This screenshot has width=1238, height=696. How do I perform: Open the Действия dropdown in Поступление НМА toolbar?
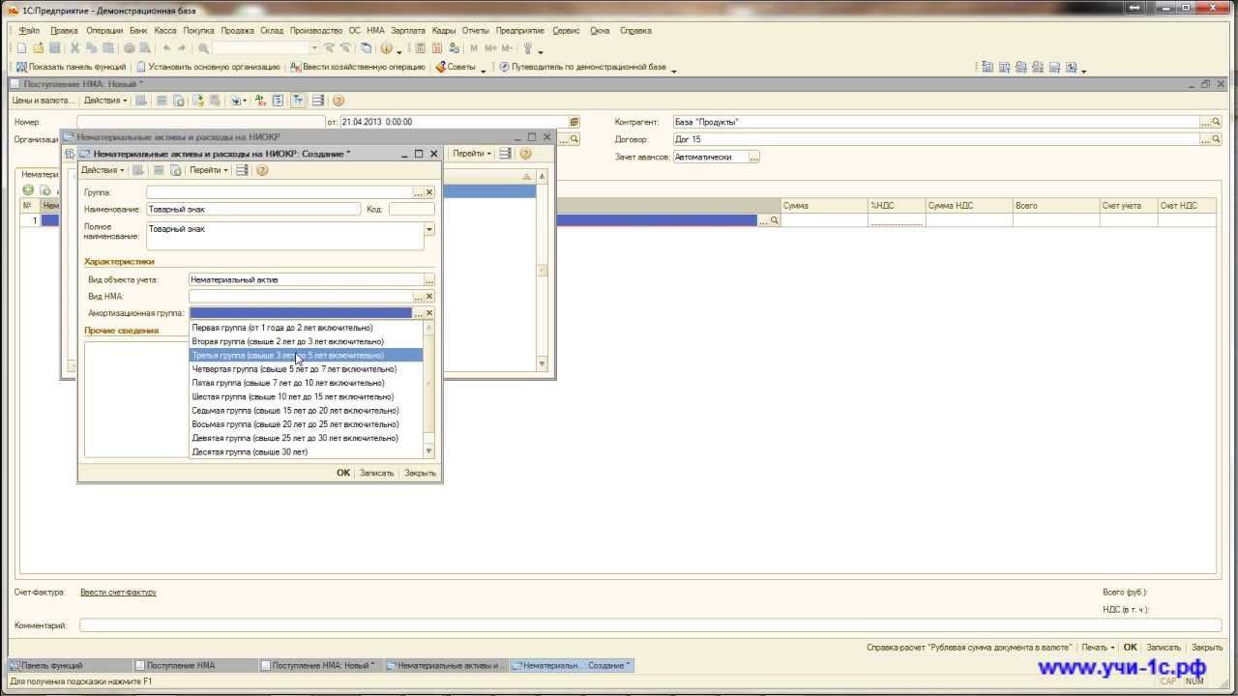(104, 101)
